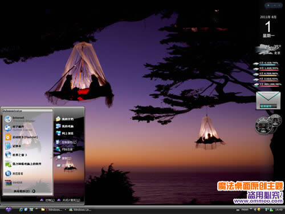
Task: Click the Beijing weather gadget
Action: tap(268, 50)
